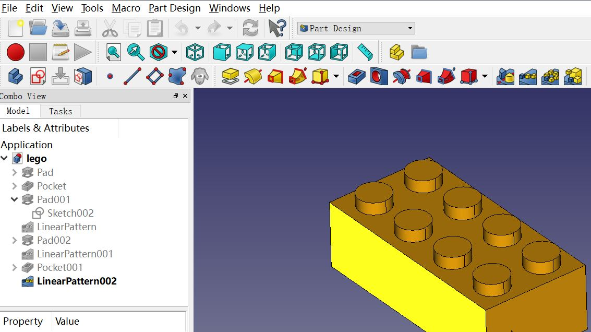Select LinearPattern002 in the tree
The width and height of the screenshot is (591, 332).
77,281
